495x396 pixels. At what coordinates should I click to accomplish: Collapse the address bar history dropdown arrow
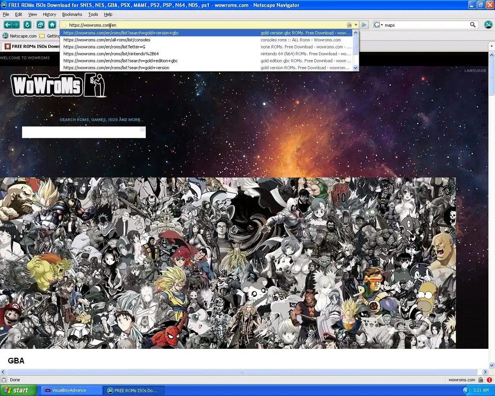pos(356,25)
